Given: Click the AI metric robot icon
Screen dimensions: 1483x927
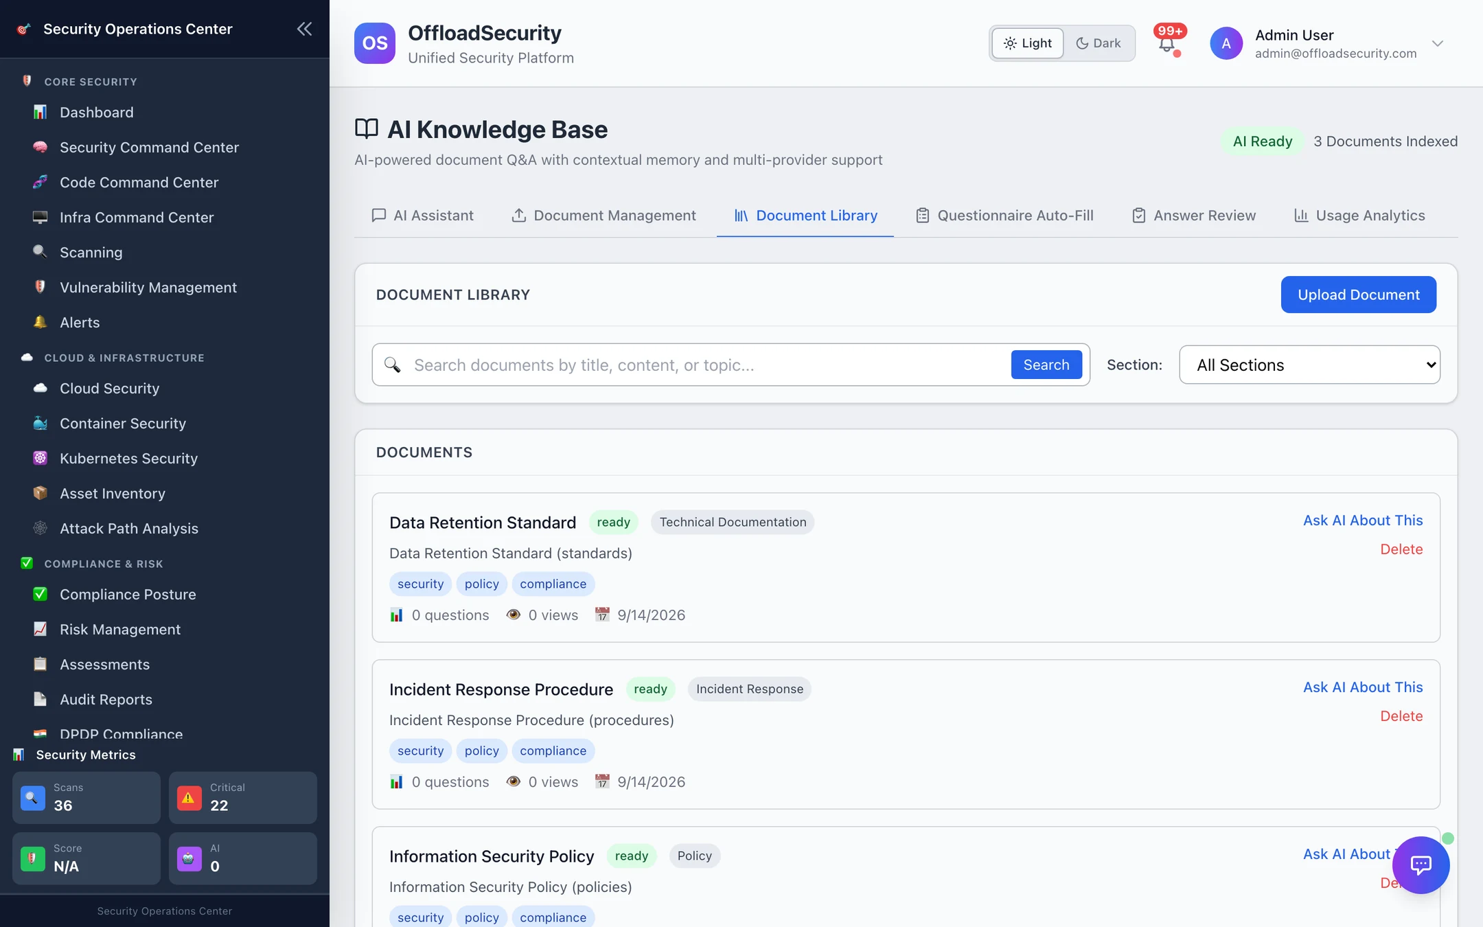Looking at the screenshot, I should (x=189, y=859).
